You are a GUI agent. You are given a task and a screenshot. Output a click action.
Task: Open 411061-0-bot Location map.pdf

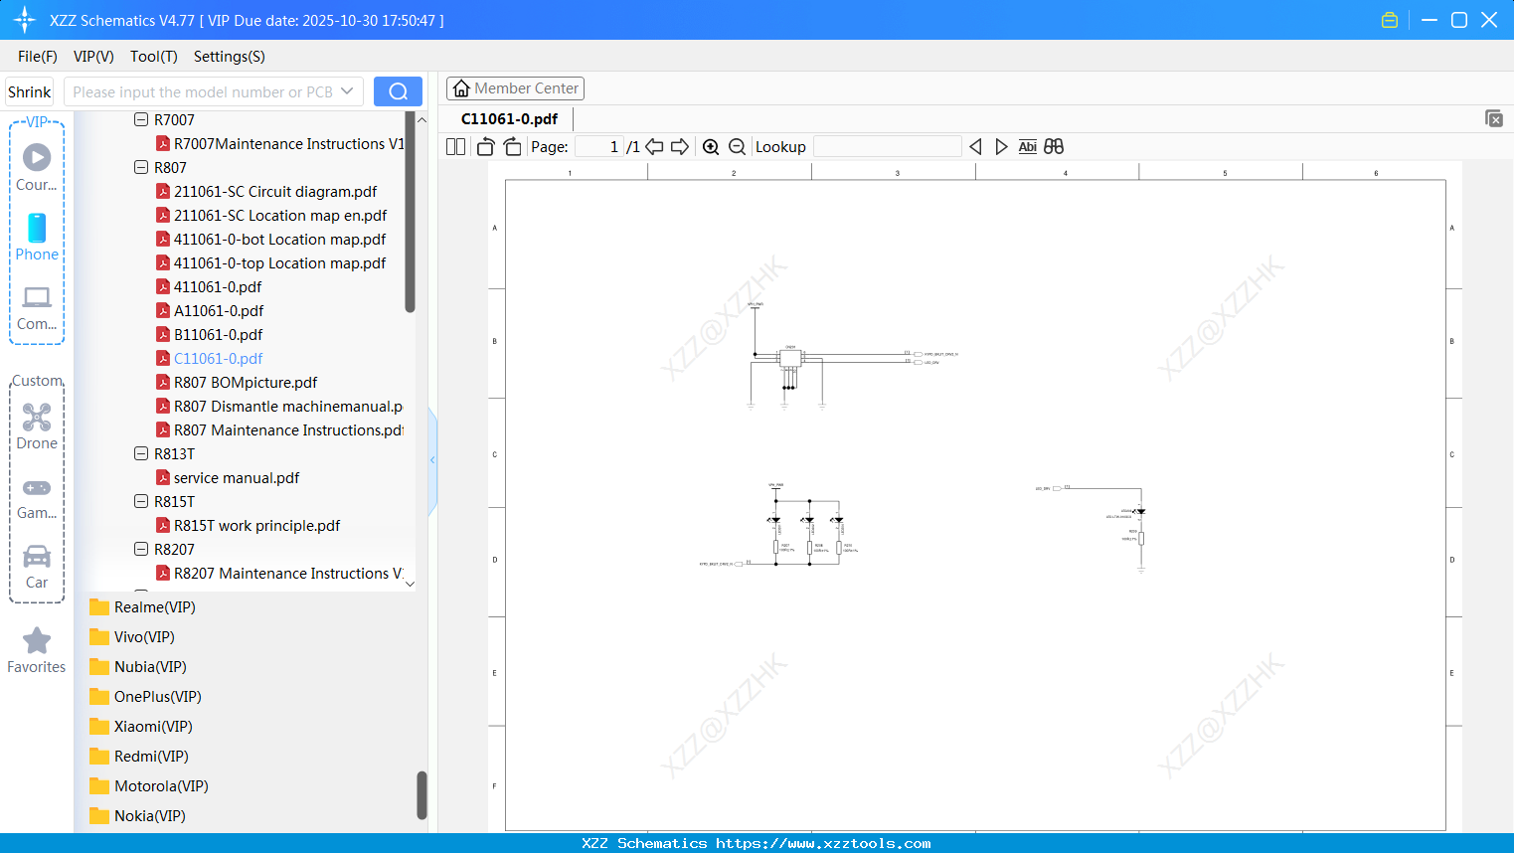click(280, 239)
